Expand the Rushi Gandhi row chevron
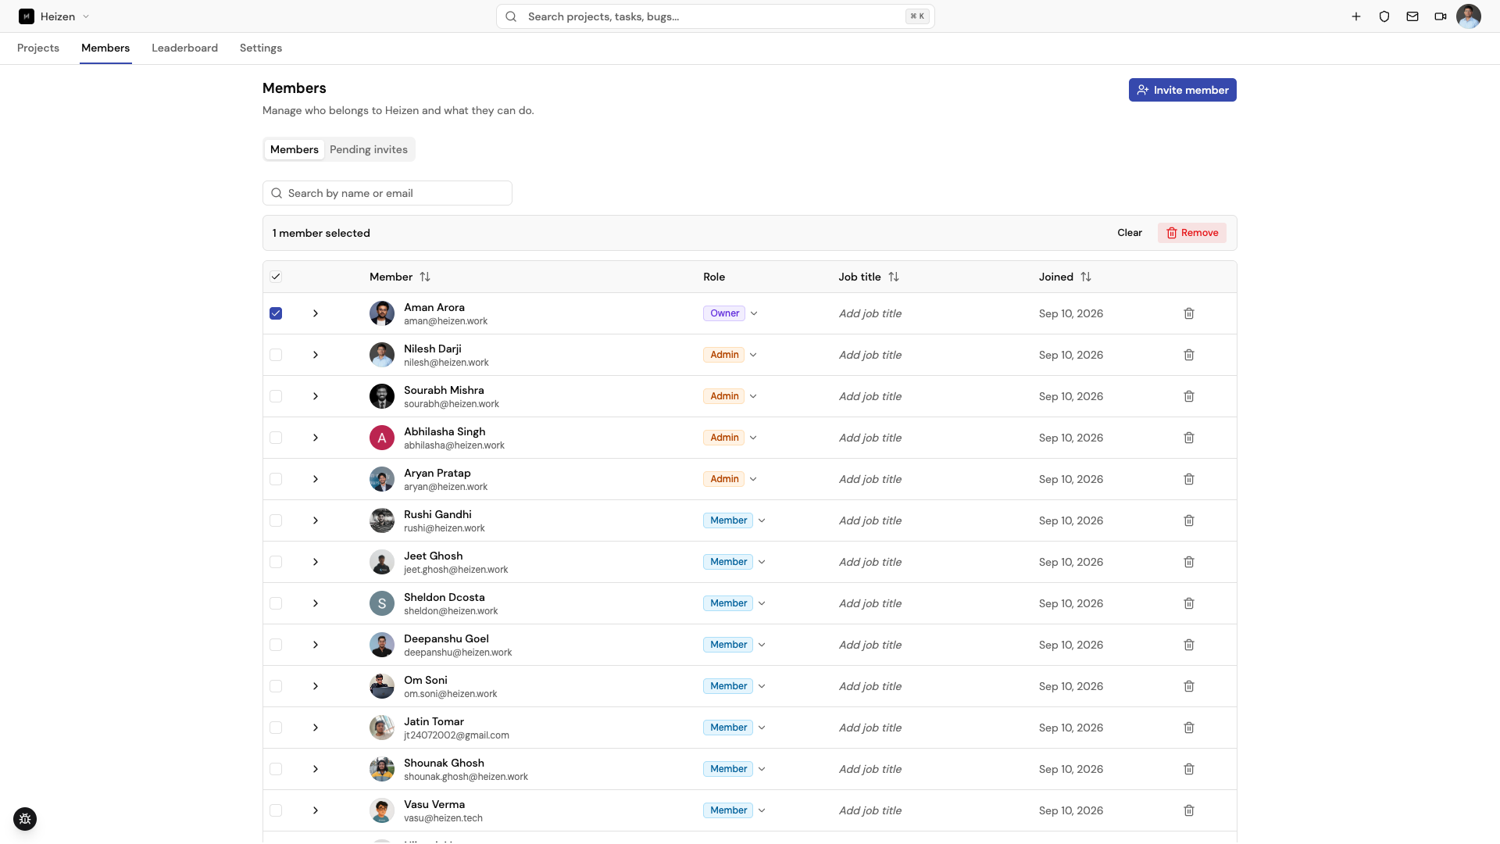 [316, 520]
